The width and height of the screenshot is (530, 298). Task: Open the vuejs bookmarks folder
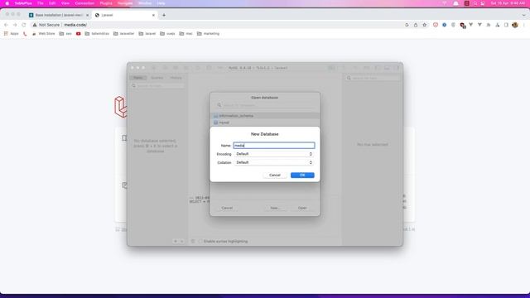click(167, 34)
